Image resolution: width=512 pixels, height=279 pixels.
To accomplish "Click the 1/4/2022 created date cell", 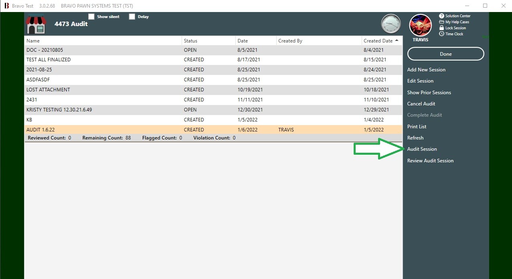I will [374, 120].
